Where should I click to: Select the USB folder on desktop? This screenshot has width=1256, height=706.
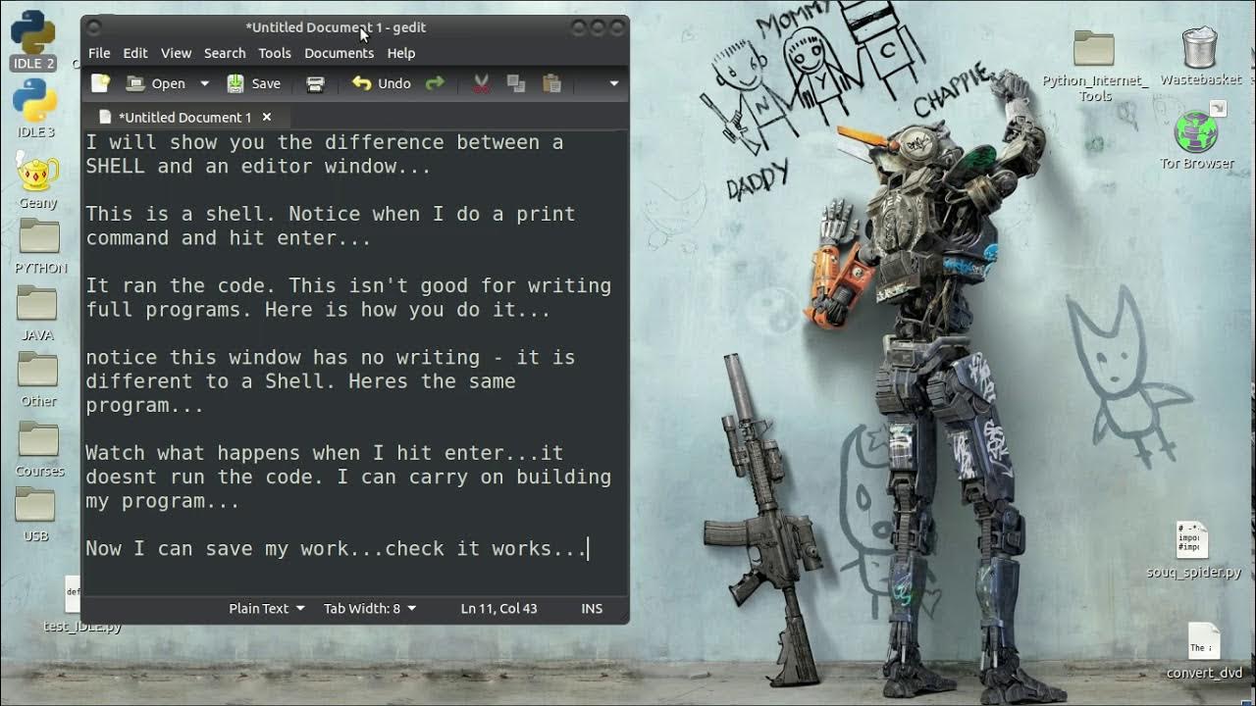(36, 515)
